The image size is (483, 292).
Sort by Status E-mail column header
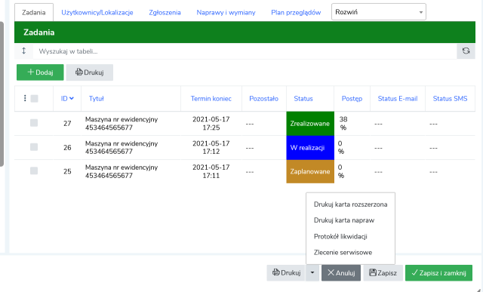[x=398, y=99]
